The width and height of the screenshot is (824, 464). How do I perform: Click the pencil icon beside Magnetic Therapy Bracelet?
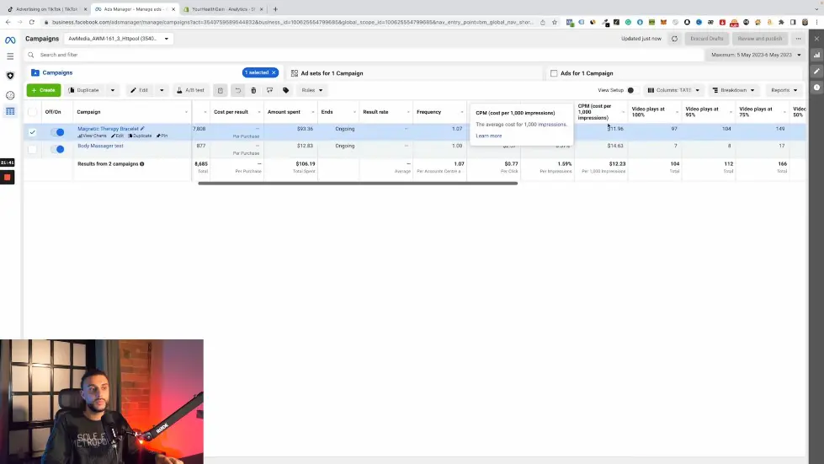tap(142, 128)
